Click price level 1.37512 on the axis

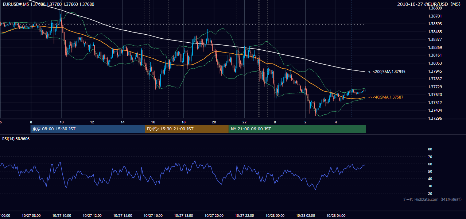click(x=434, y=103)
